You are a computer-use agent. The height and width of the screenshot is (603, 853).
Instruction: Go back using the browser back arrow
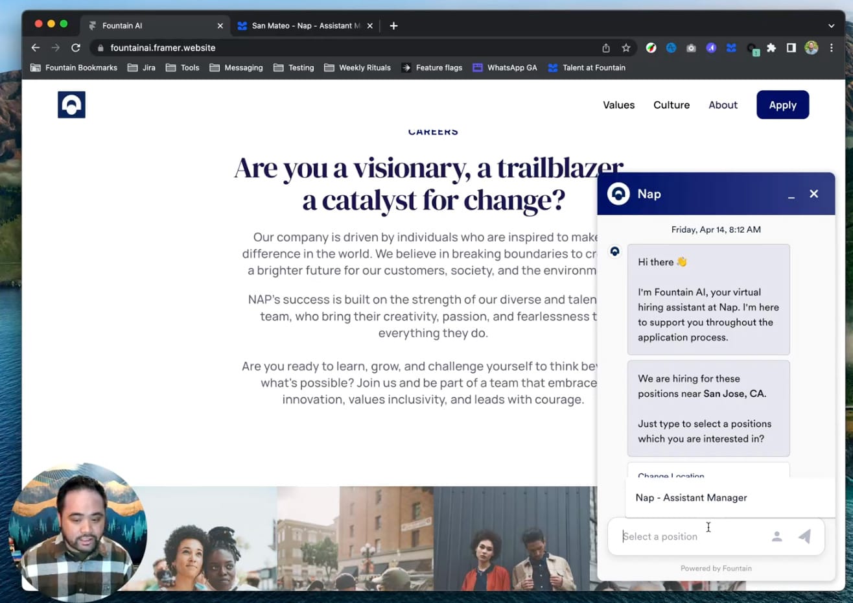(x=36, y=47)
